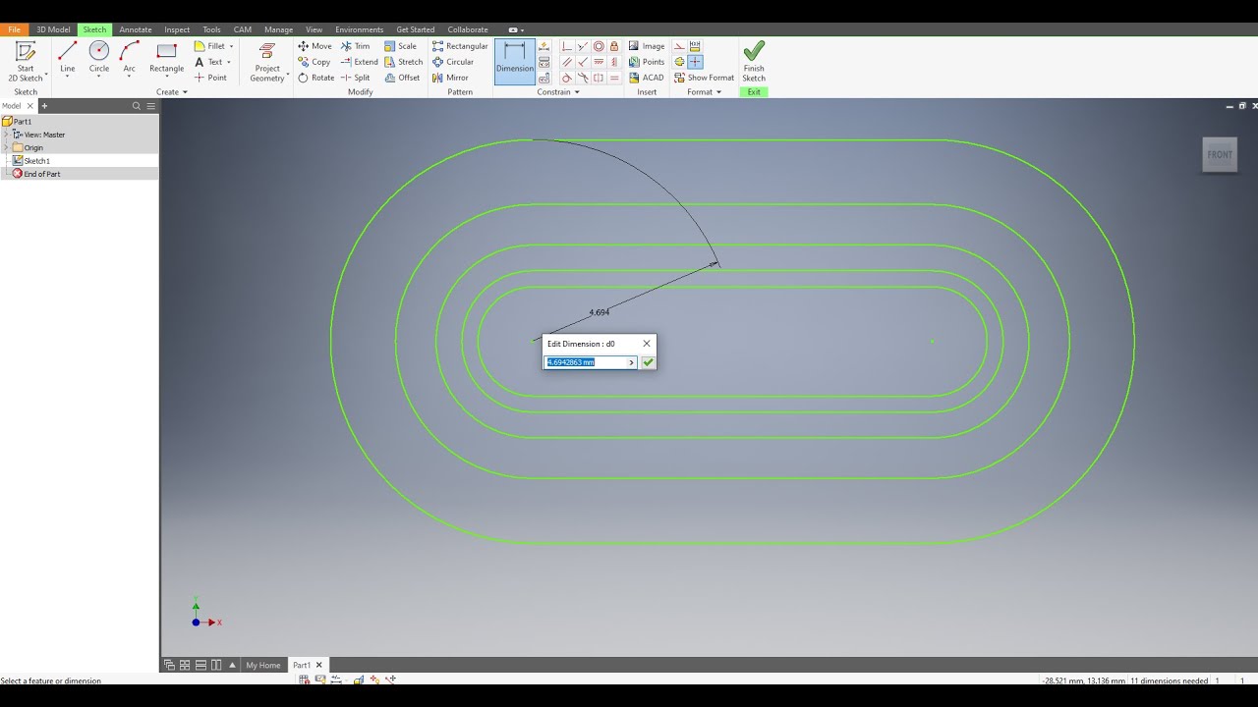Accept dimension with green checkmark
Screen dimensions: 1258x707
(x=648, y=362)
